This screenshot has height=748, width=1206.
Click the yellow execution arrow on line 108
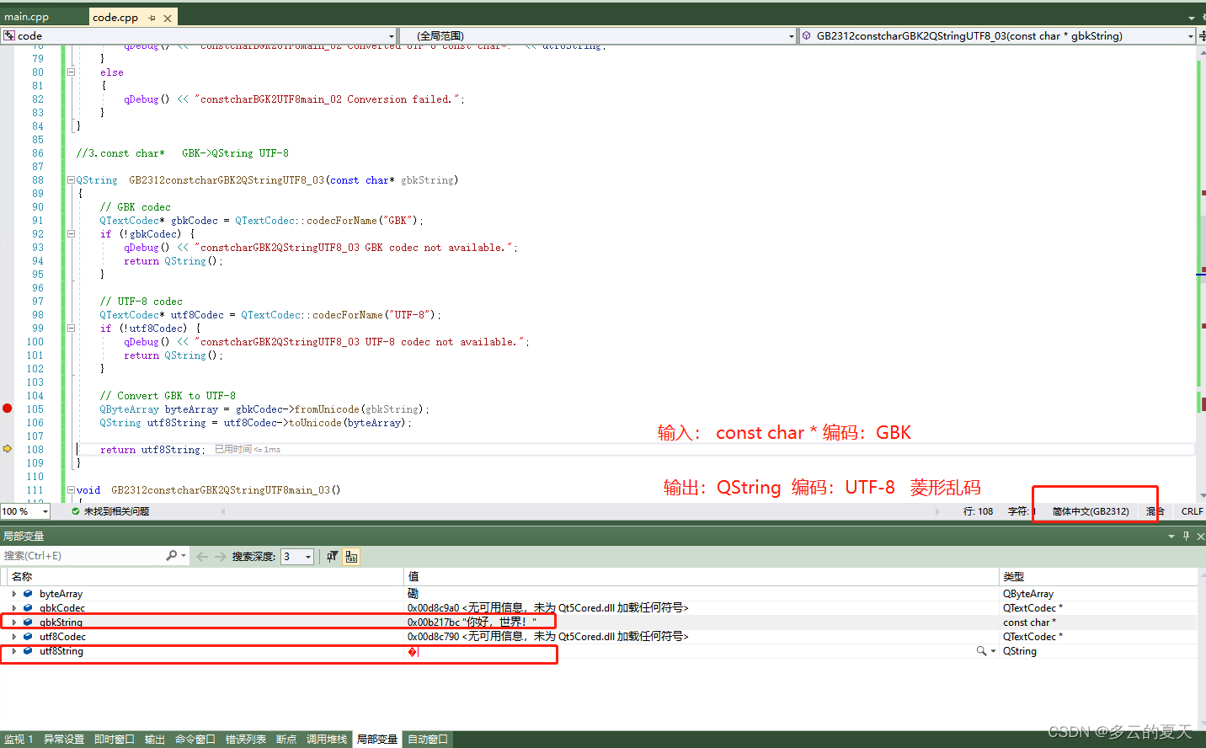7,449
